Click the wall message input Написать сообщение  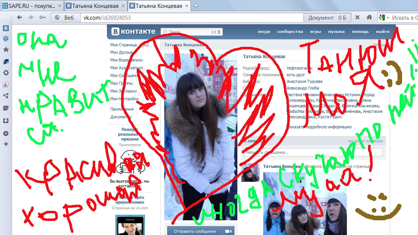(x=313, y=152)
